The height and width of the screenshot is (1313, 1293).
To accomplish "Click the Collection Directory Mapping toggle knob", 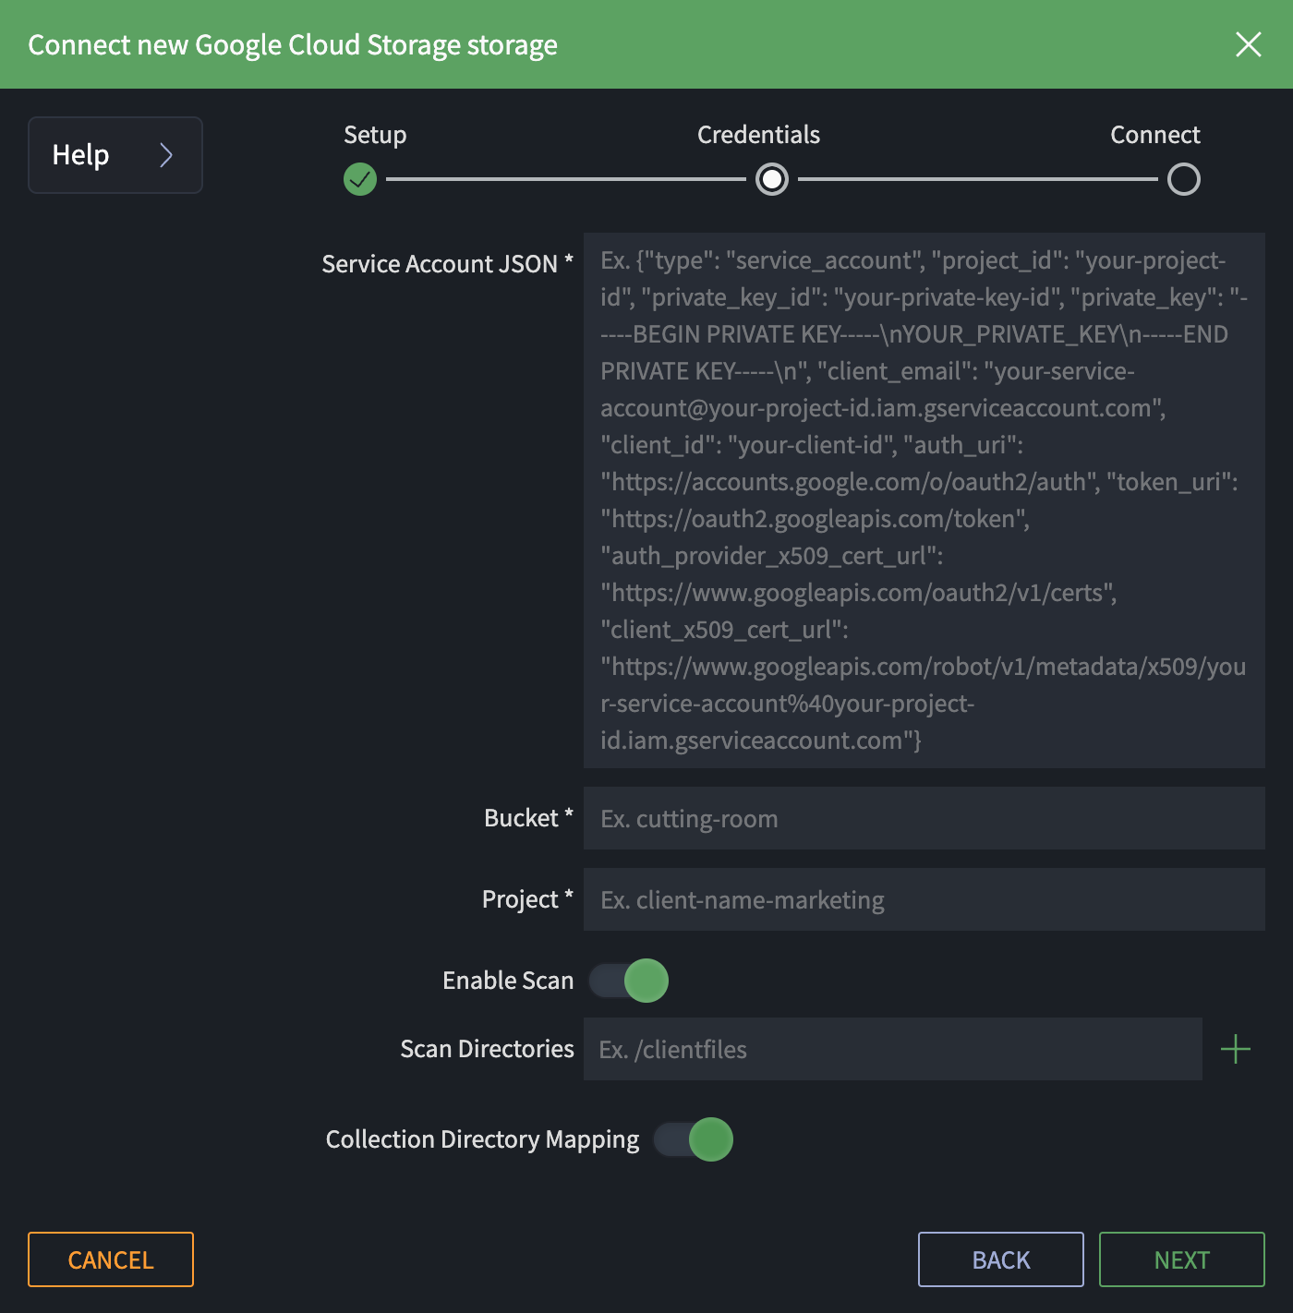I will point(711,1139).
